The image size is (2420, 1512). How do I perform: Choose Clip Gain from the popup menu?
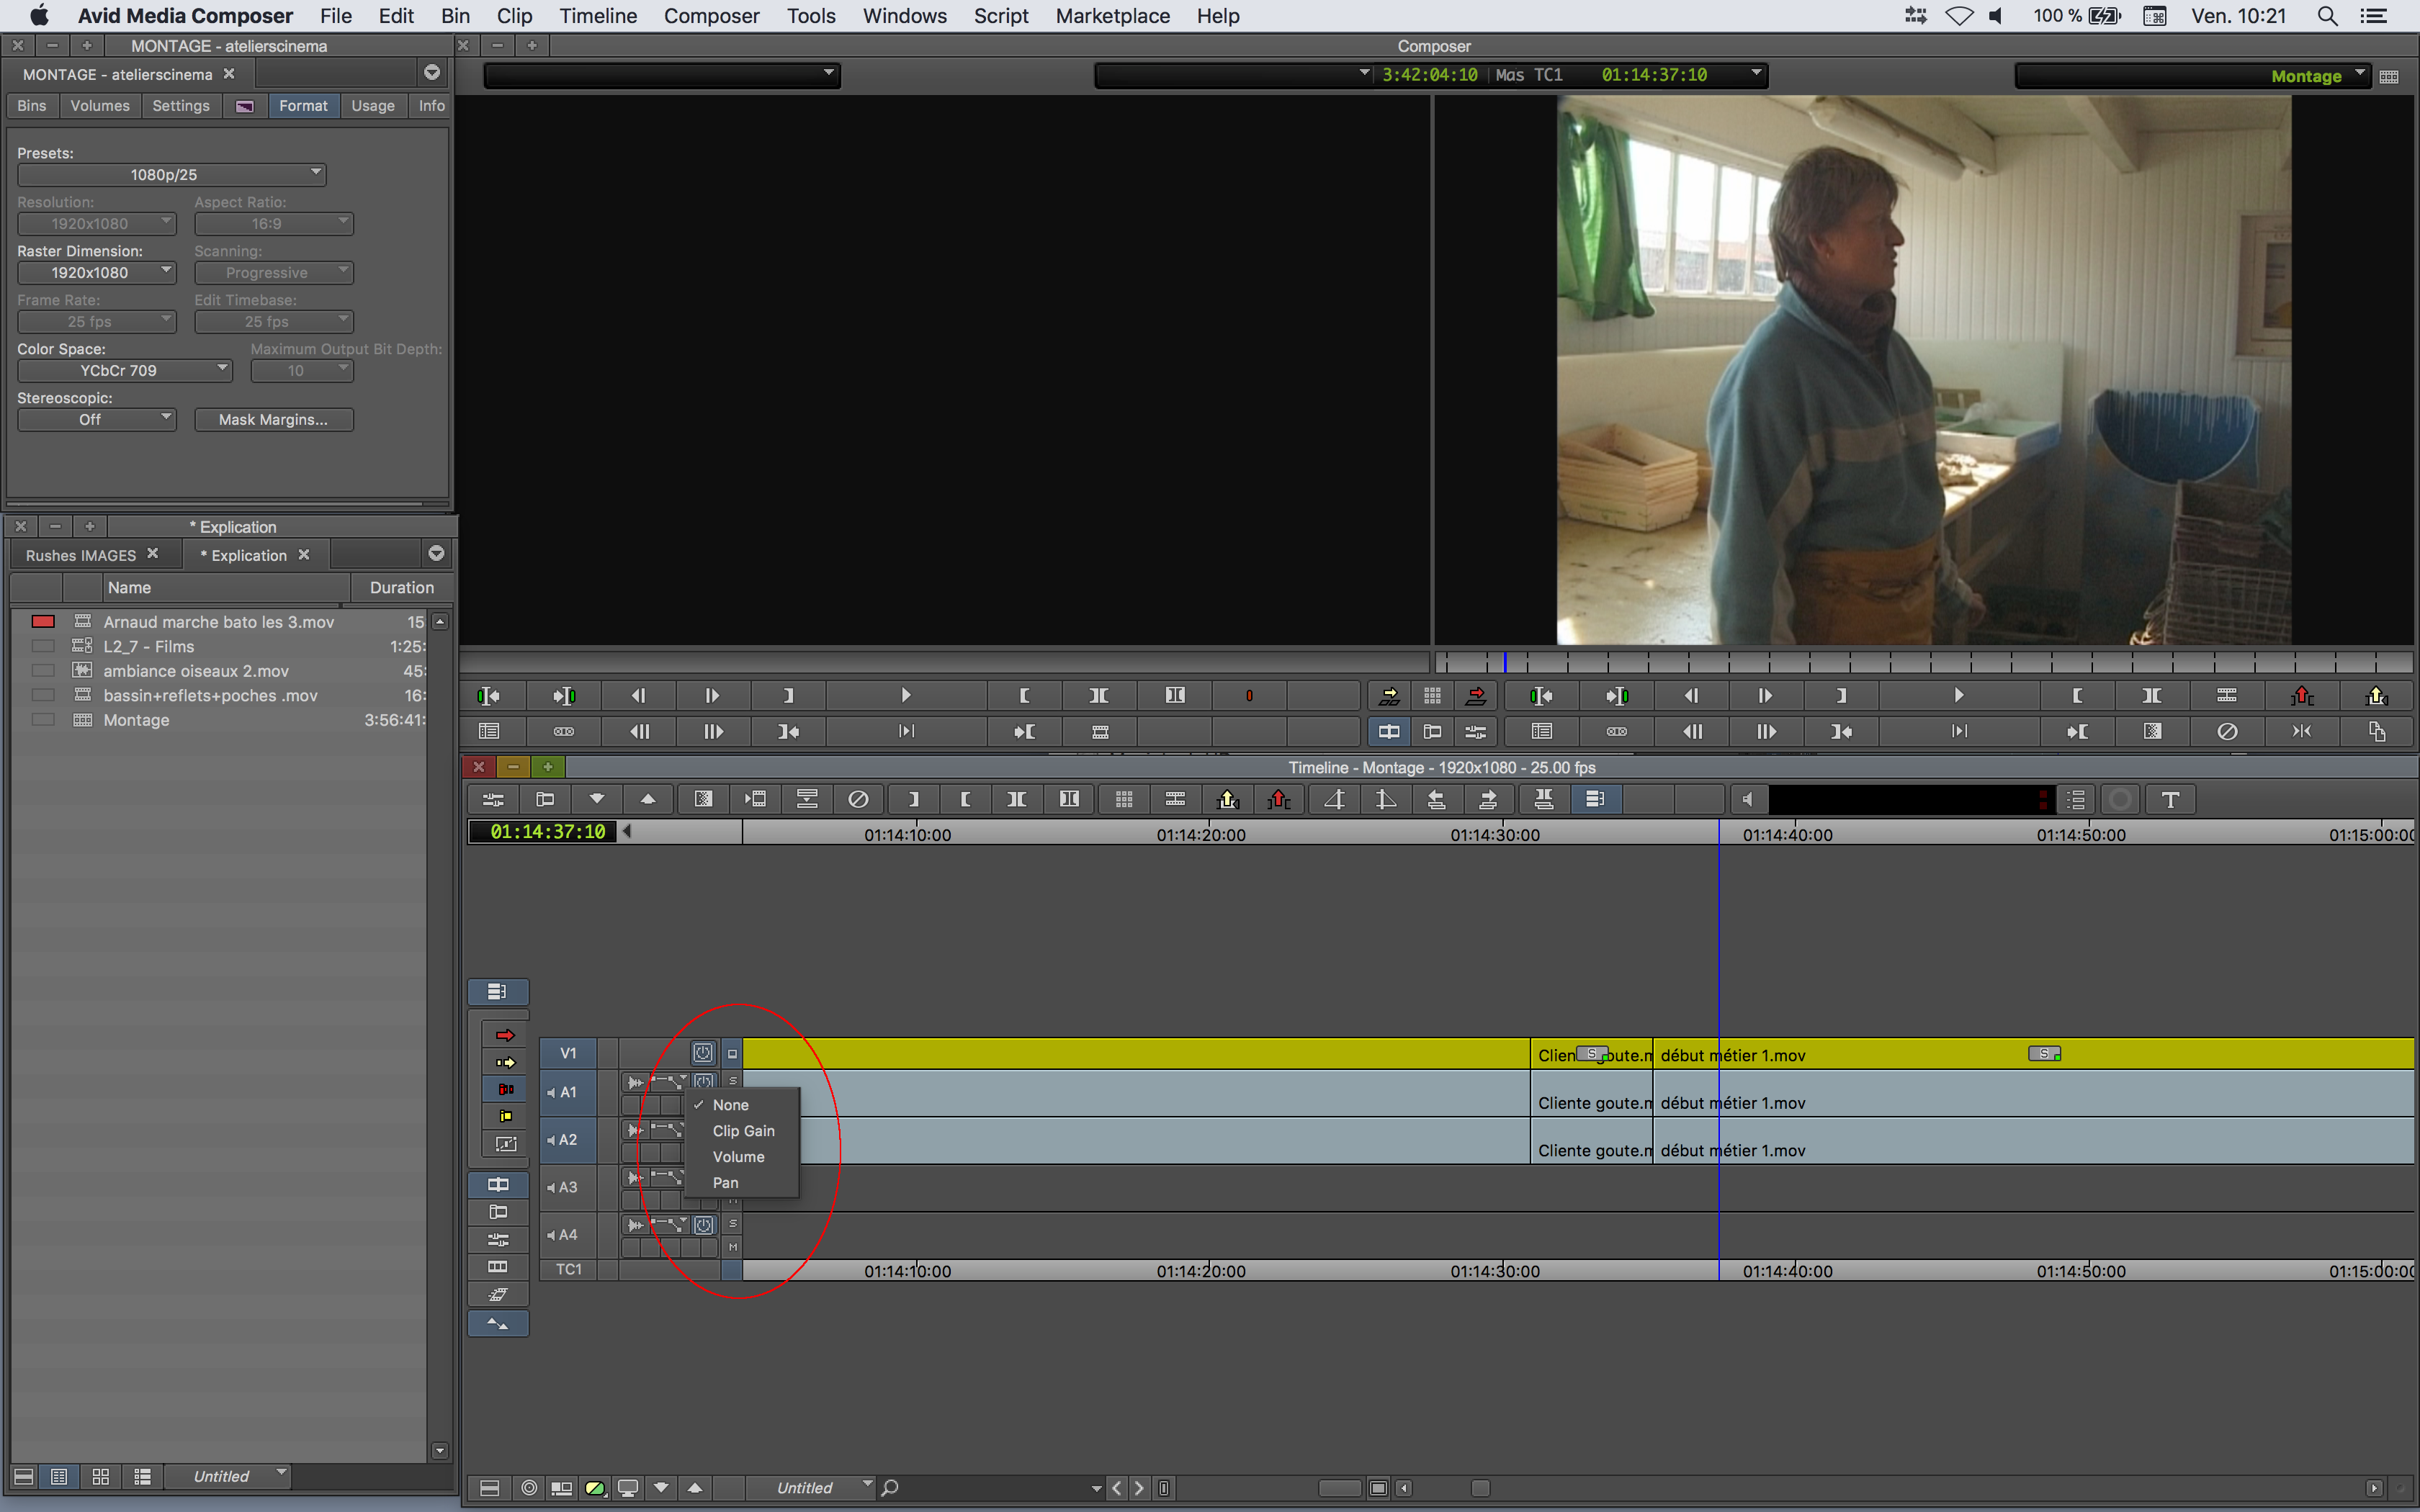743,1131
